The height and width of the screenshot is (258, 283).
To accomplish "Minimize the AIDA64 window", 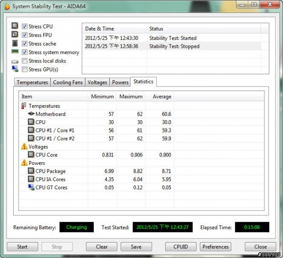I will coord(242,4).
